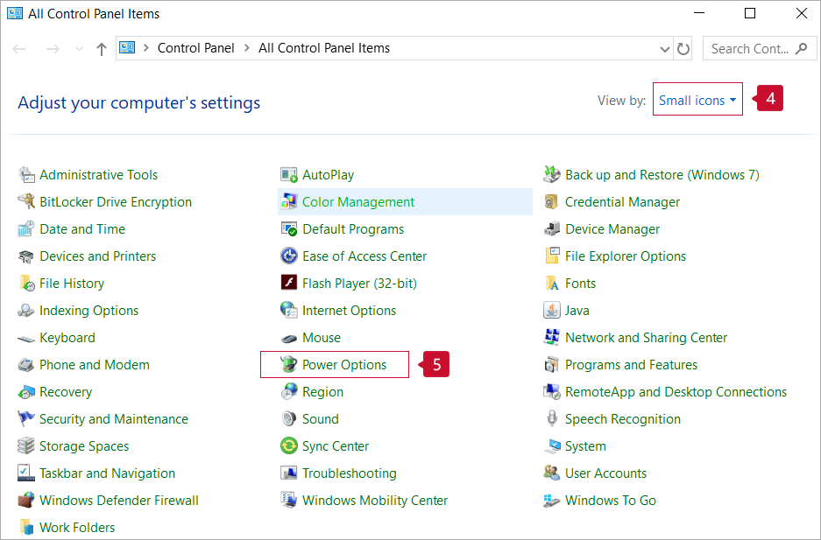Click the Search Control Panel field

750,49
